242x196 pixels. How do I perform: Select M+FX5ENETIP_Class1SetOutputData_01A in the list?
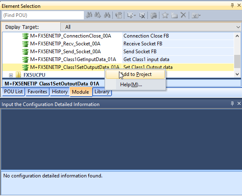tap(75, 67)
